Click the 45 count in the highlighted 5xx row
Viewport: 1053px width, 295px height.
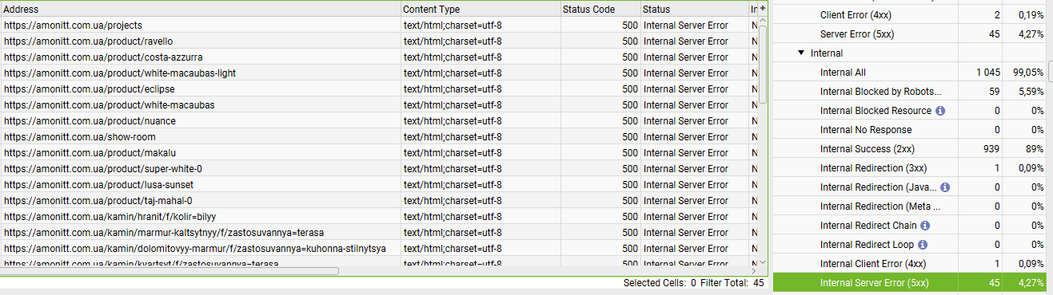click(995, 282)
